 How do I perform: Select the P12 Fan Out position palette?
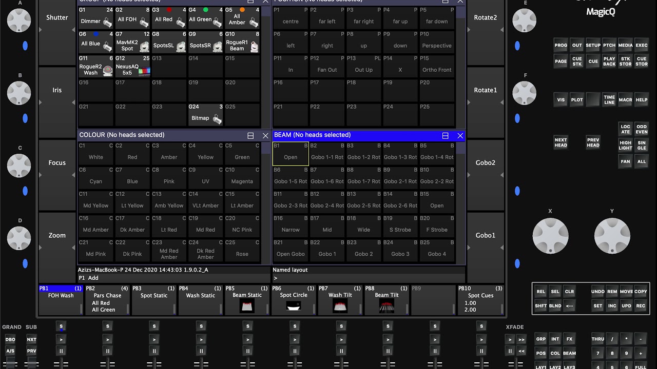coord(327,66)
